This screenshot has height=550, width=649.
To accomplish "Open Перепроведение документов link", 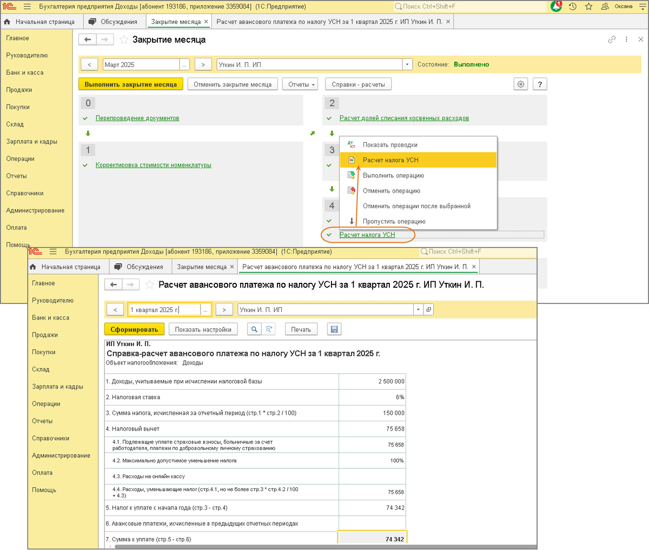I will [137, 118].
